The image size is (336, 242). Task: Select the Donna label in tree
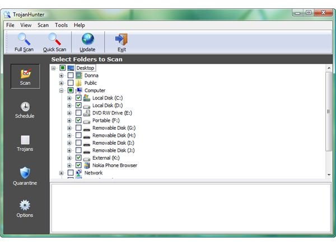(91, 75)
